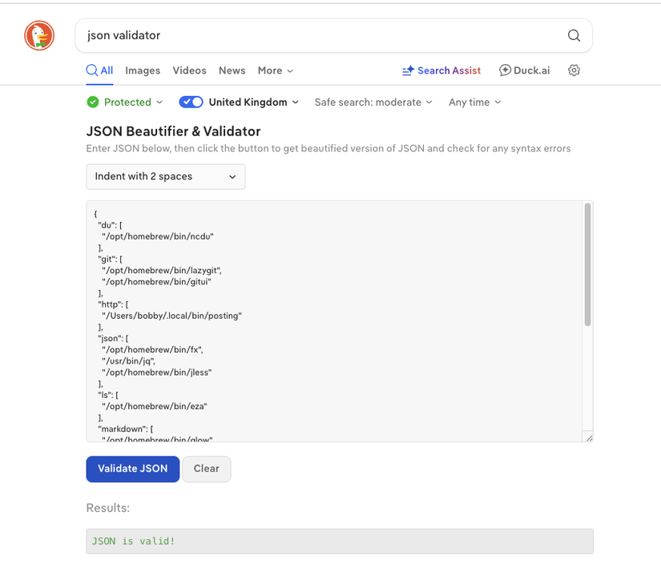Switch to the News tab
Image resolution: width=661 pixels, height=567 pixels.
(232, 70)
